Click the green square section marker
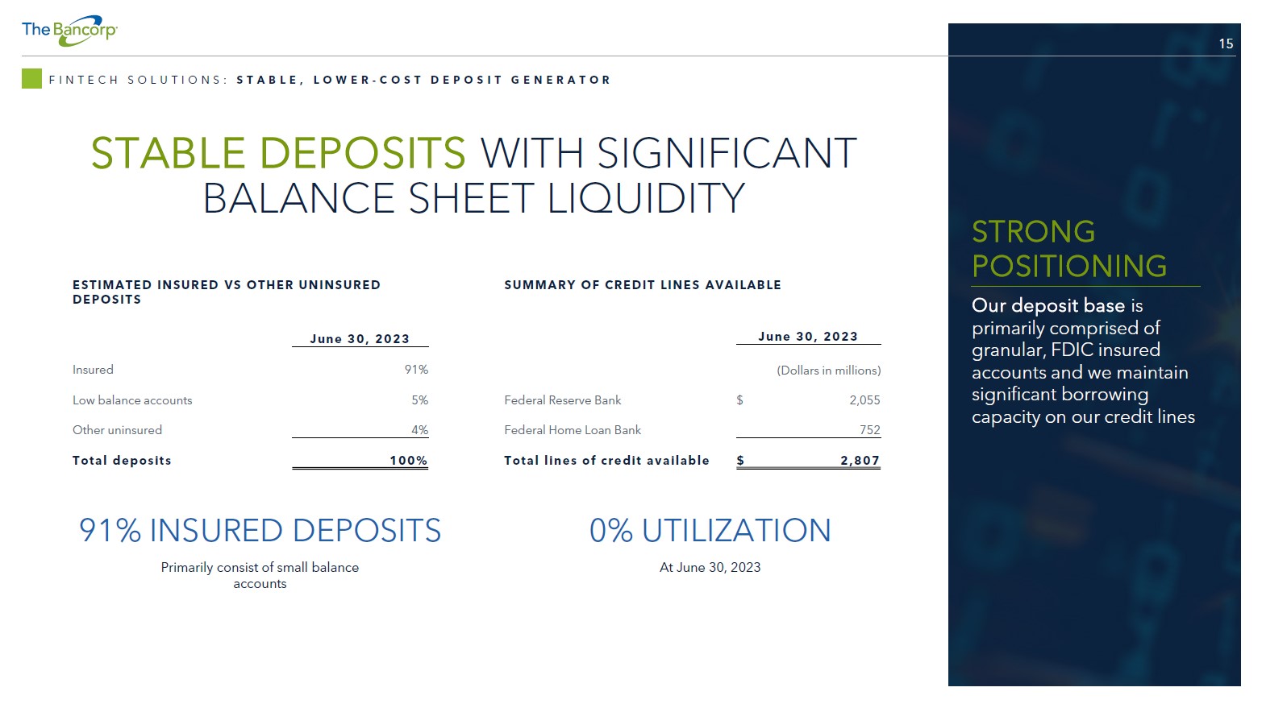The width and height of the screenshot is (1262, 708). [x=31, y=79]
